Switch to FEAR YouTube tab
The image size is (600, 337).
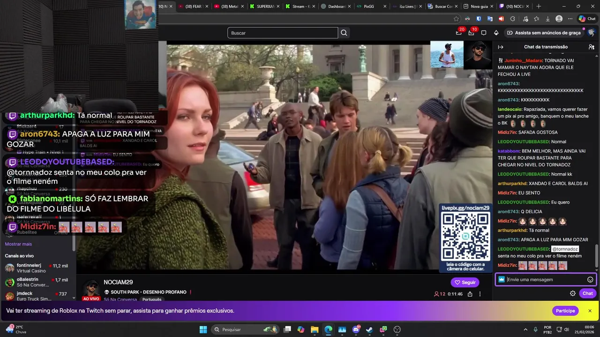193,6
